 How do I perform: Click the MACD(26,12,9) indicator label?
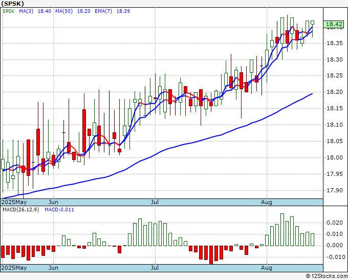click(20, 210)
